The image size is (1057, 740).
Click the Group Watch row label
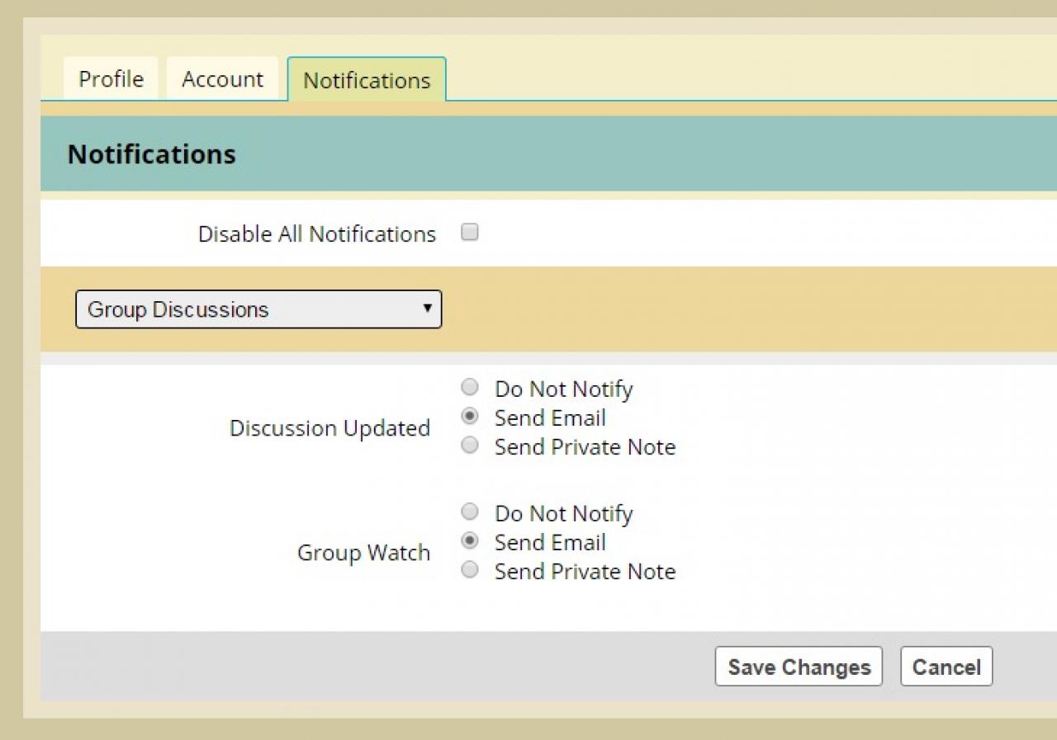[x=363, y=553]
